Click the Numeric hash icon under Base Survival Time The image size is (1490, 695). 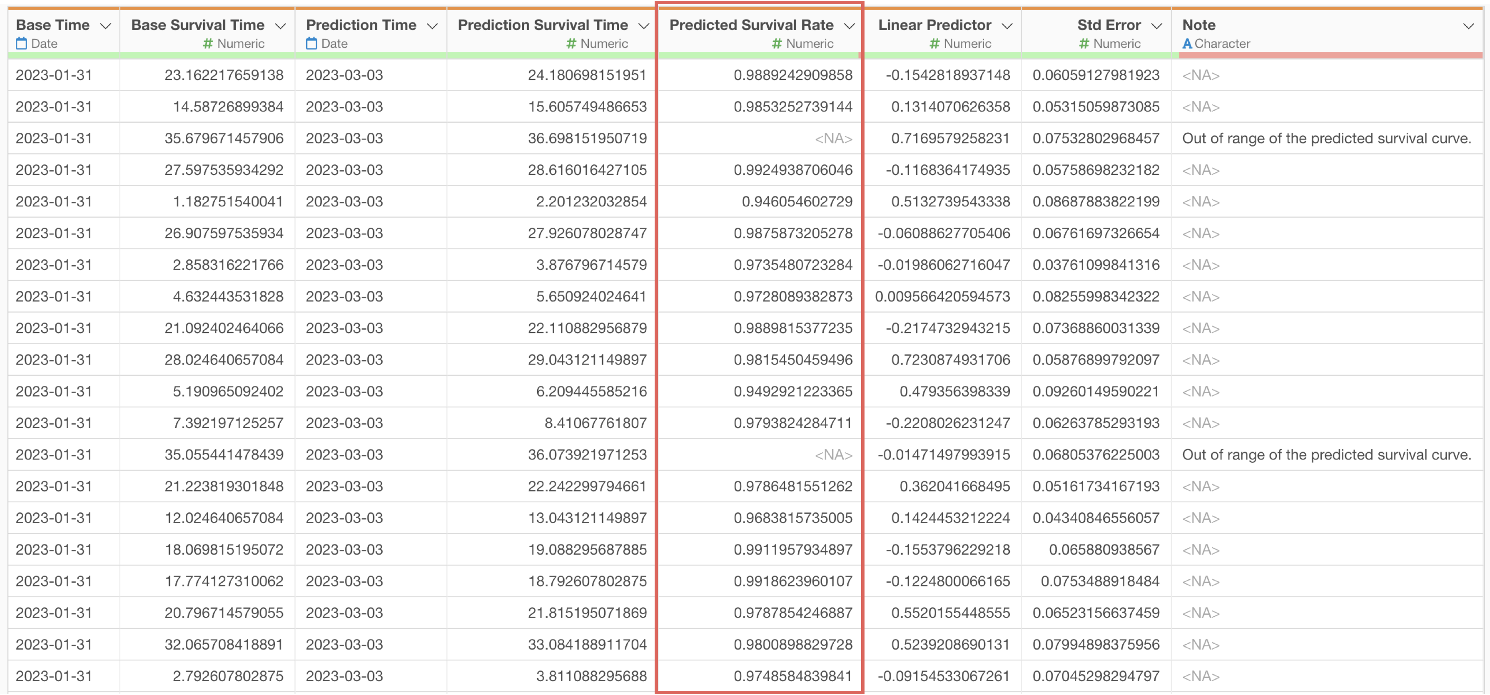point(208,43)
